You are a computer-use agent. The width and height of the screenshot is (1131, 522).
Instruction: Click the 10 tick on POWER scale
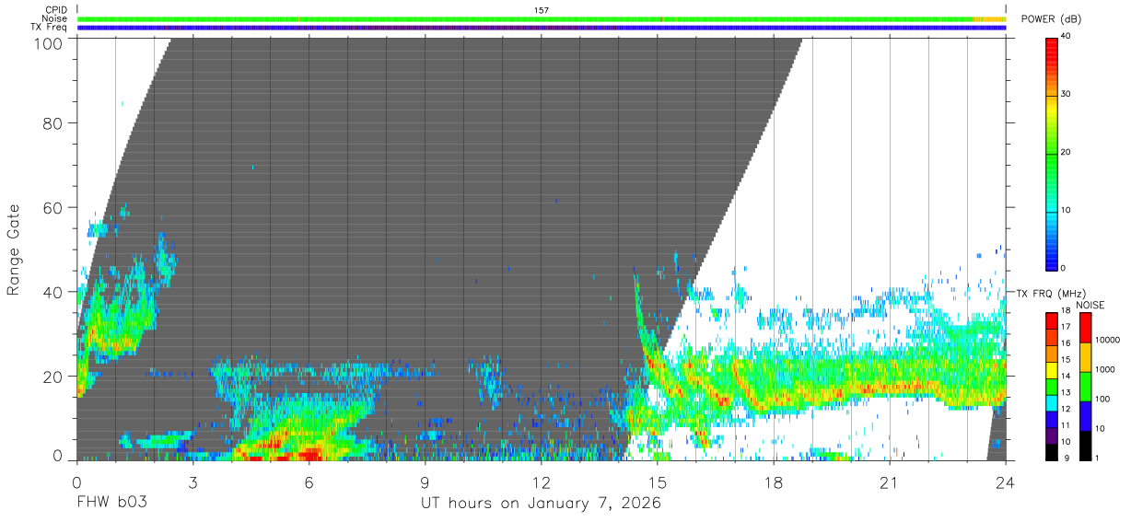coord(1067,210)
